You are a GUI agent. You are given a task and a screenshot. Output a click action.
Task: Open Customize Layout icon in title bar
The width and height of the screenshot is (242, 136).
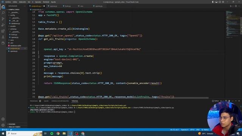(223, 2)
